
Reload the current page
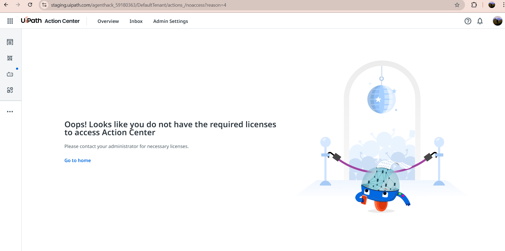coord(30,5)
